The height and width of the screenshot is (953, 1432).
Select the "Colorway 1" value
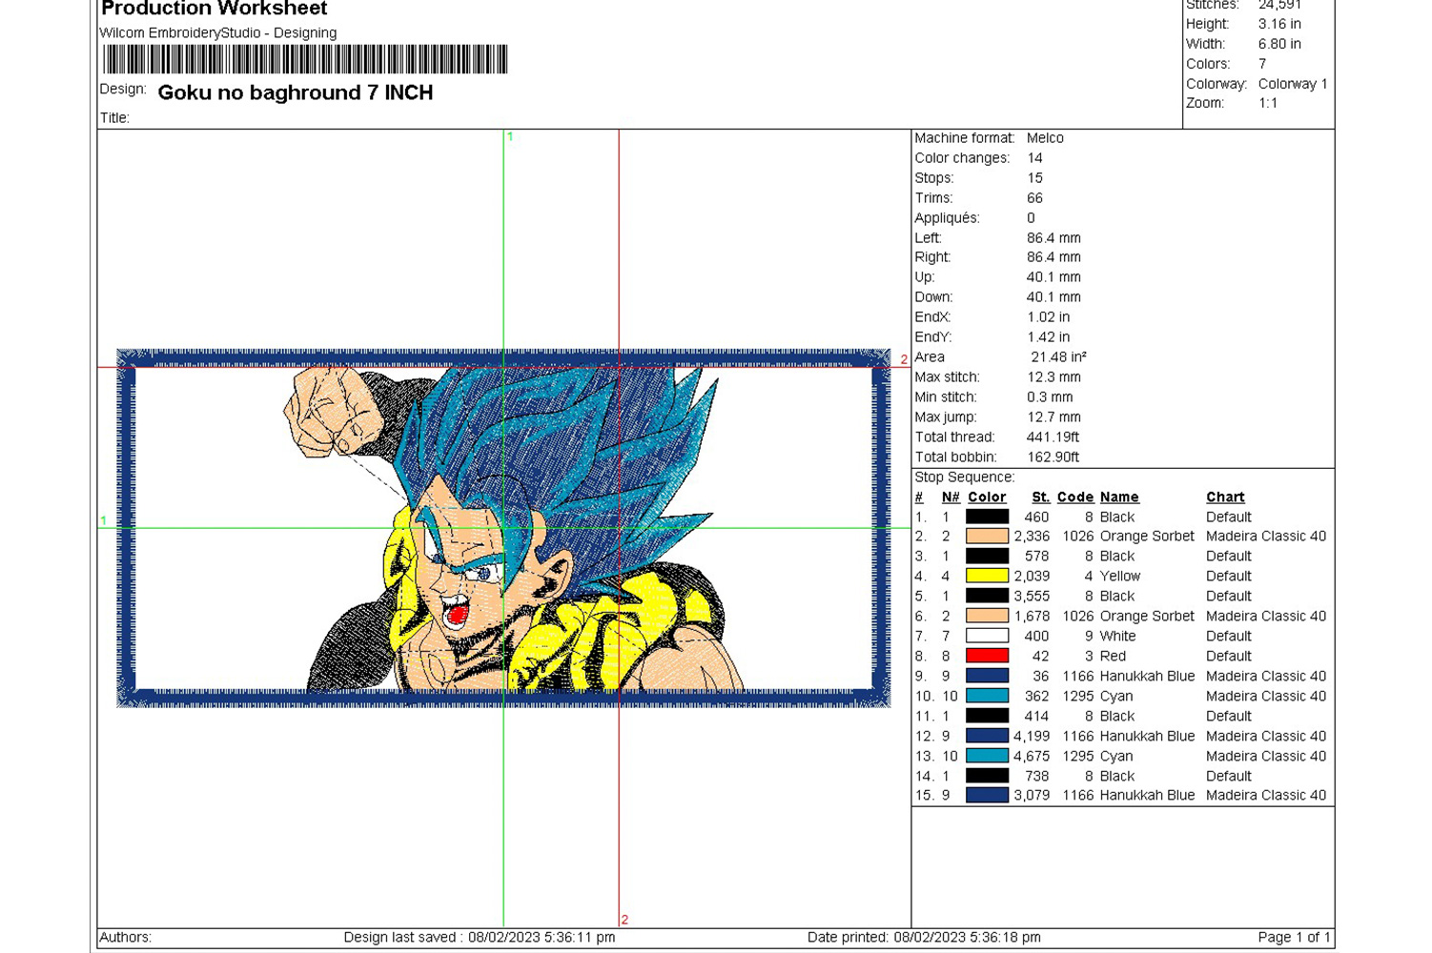pyautogui.click(x=1293, y=84)
